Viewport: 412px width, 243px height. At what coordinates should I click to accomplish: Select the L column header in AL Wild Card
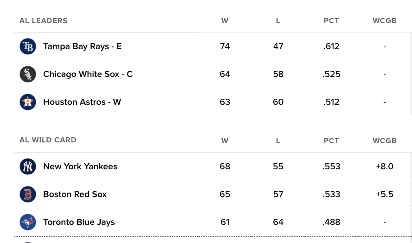click(278, 141)
